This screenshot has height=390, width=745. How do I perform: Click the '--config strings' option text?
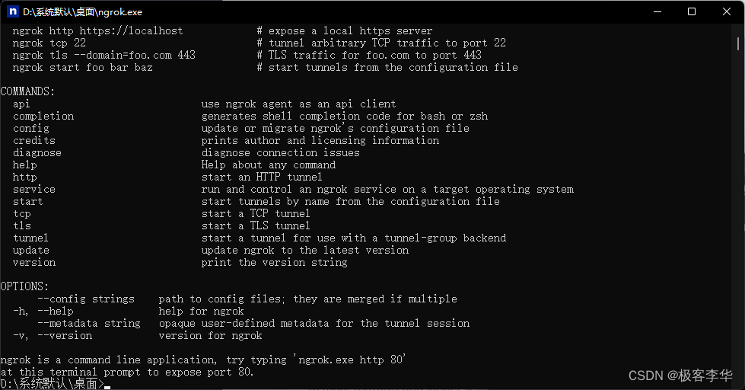pos(86,299)
